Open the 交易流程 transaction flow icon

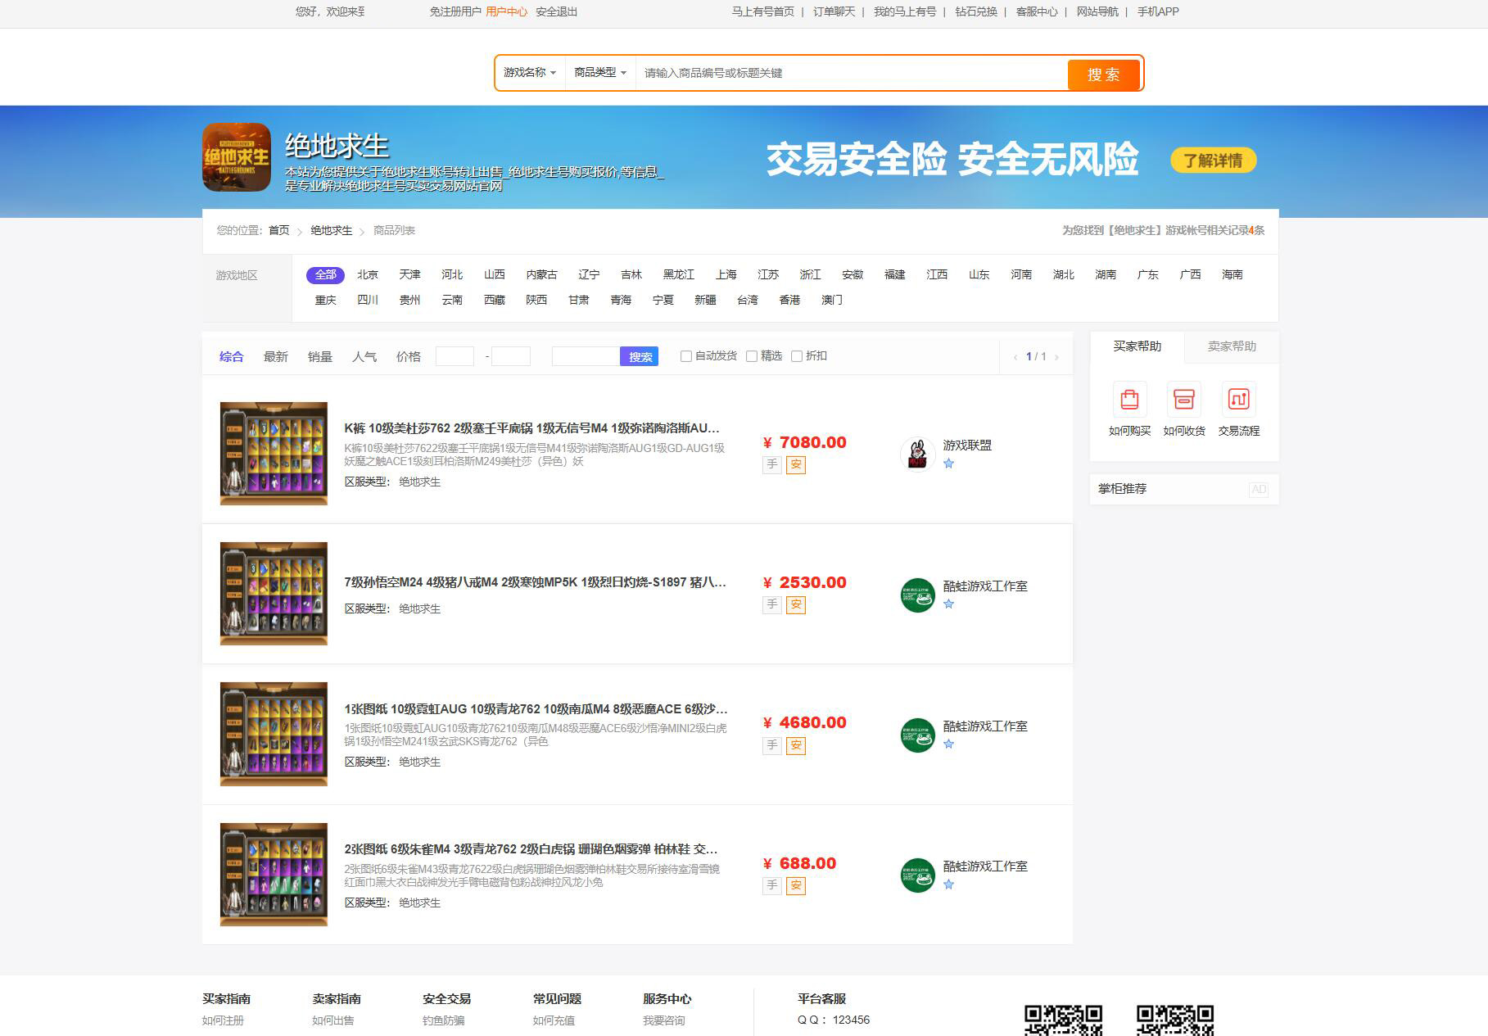1238,400
